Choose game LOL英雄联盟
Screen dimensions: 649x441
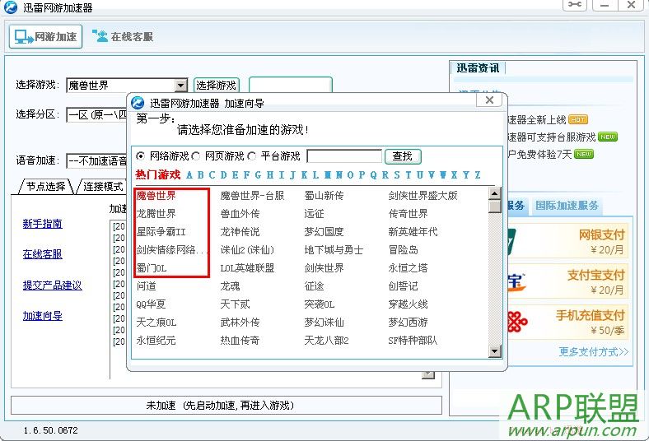coord(247,268)
